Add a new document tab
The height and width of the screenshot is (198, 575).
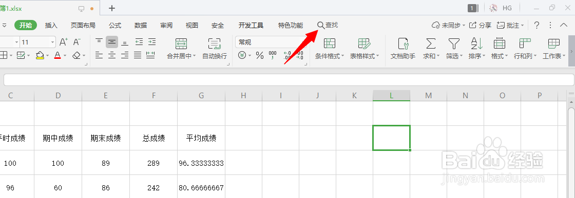coord(112,8)
